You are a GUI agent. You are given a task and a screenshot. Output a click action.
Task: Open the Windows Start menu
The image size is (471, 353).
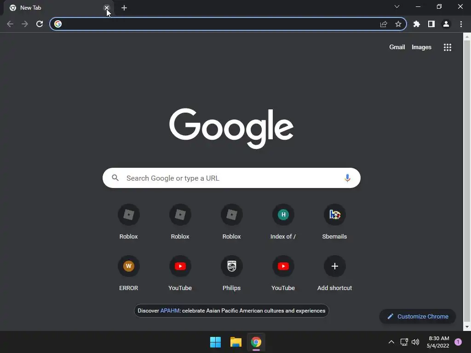click(215, 342)
